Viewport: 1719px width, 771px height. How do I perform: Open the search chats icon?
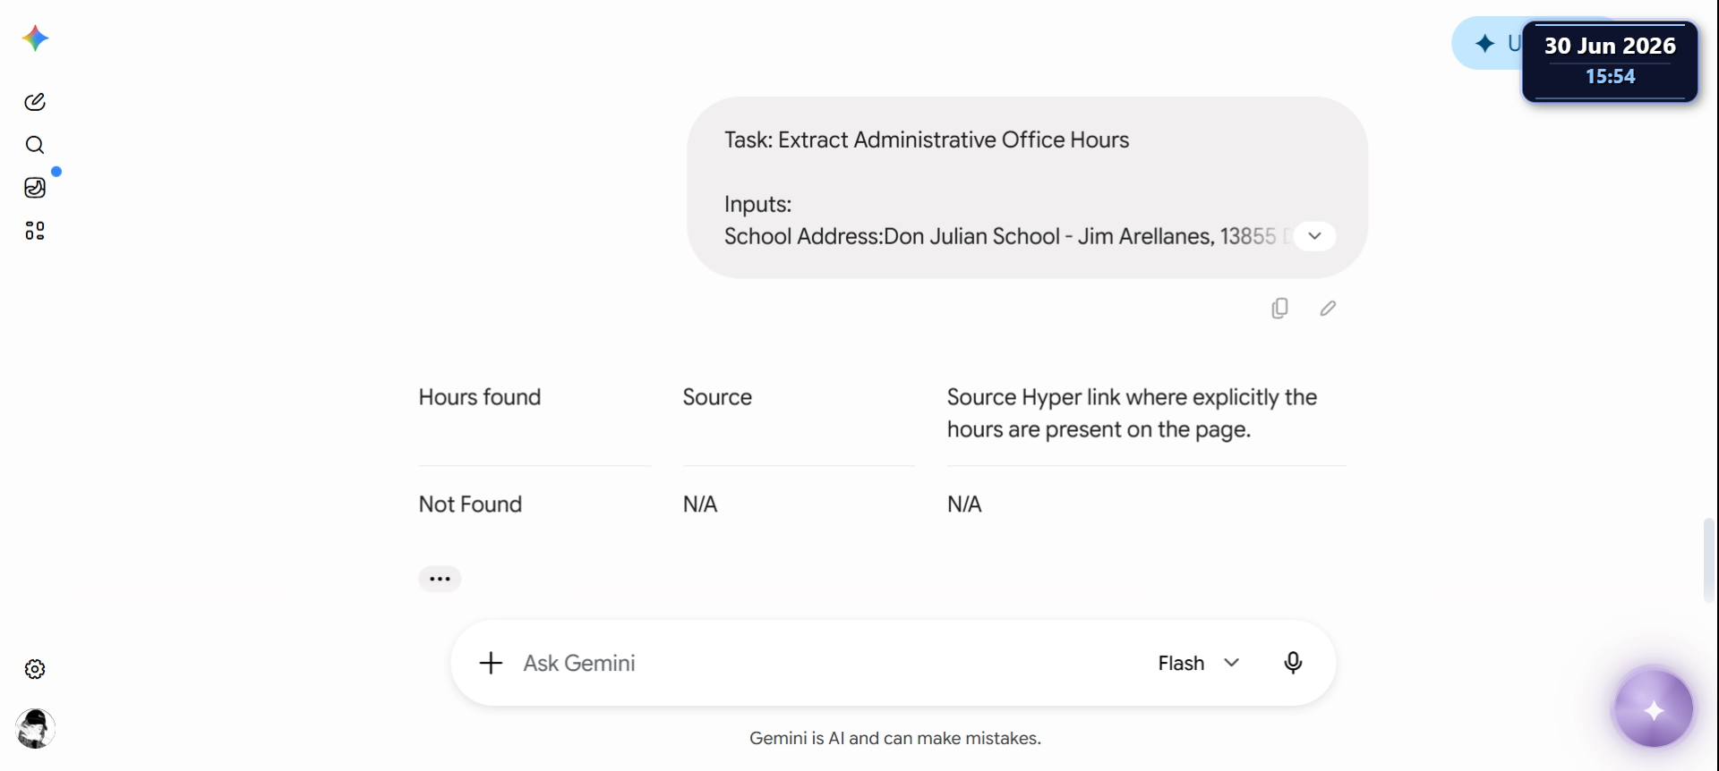35,145
